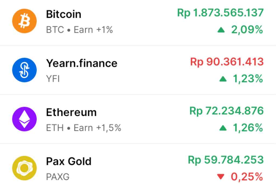Tap the orange Bitcoin coin icon
276x184 pixels.
point(24,21)
